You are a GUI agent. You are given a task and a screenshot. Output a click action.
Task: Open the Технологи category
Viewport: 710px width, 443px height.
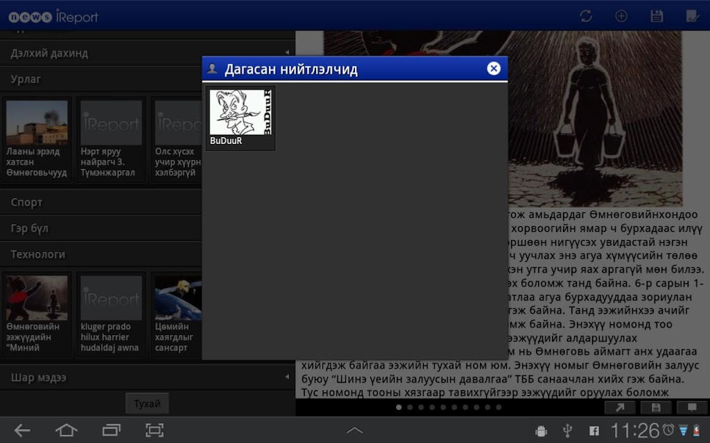[101, 255]
